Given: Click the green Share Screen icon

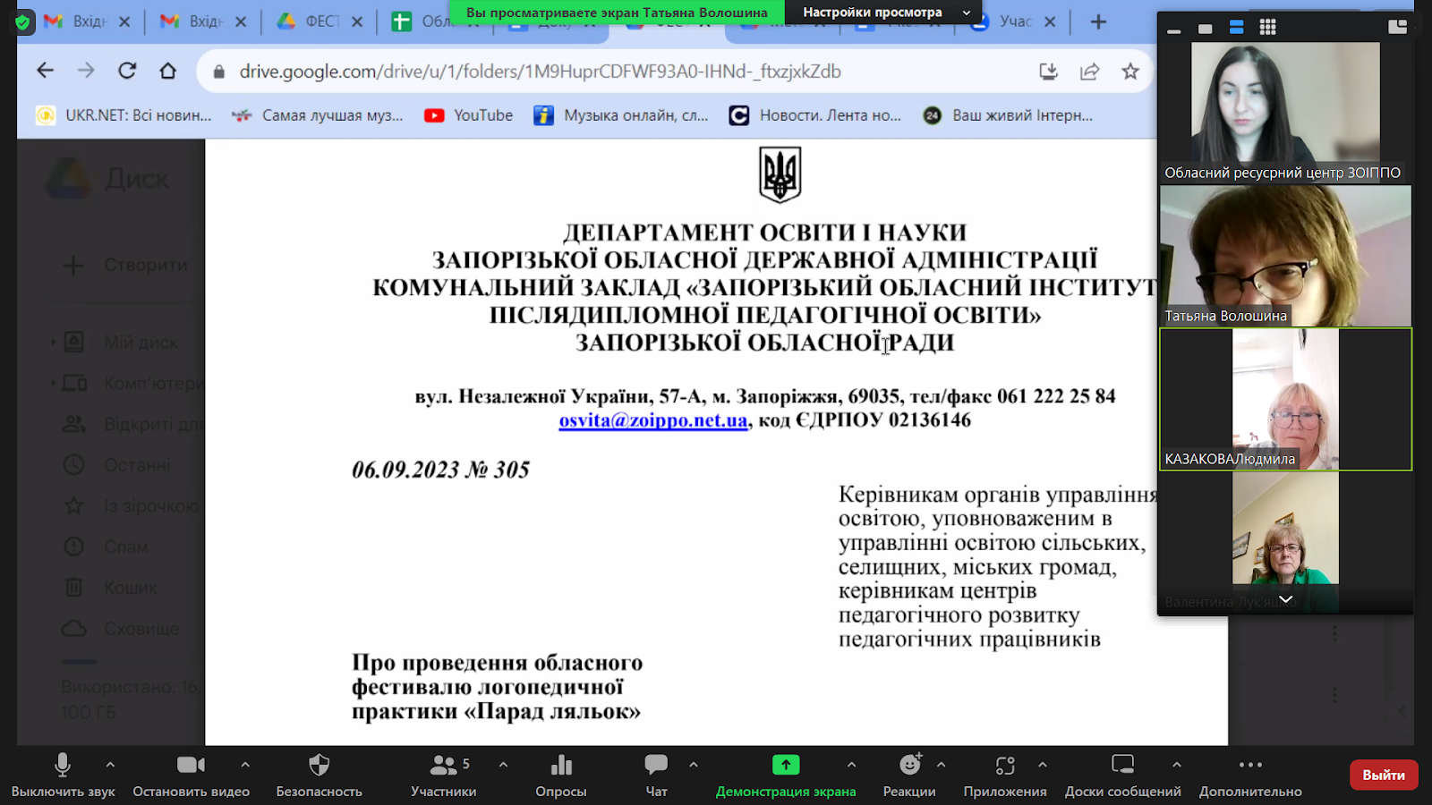Looking at the screenshot, I should (786, 765).
